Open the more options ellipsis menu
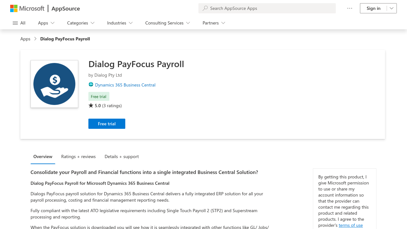Viewport: 407px width, 229px height. [x=350, y=8]
